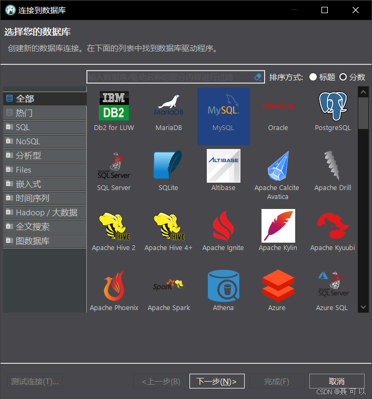This screenshot has height=399, width=372.
Task: Switch to the SQL category
Action: [45, 127]
